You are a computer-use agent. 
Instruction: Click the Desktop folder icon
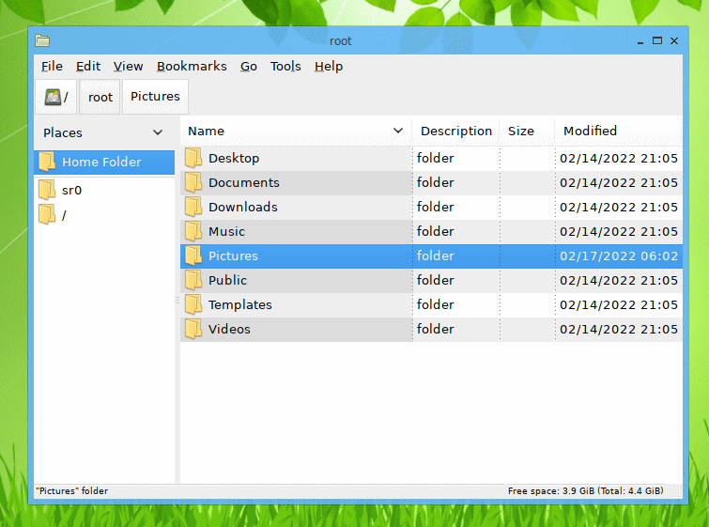coord(193,158)
